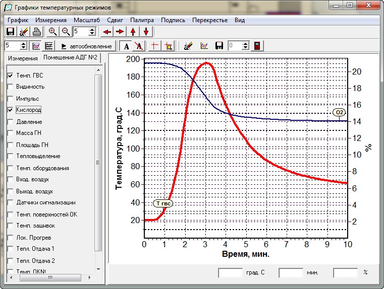
Task: Click the printer icon
Action: (37, 32)
